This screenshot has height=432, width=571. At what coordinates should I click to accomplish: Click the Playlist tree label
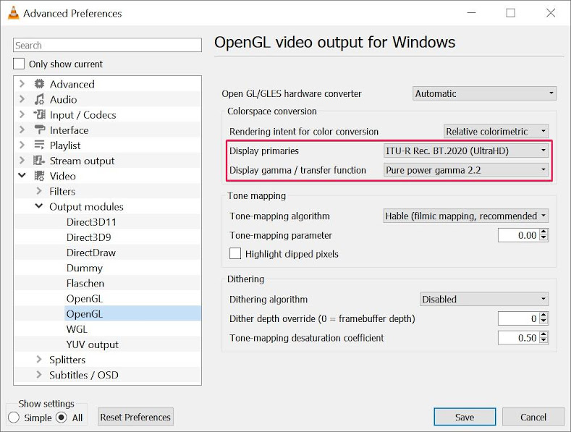(65, 145)
